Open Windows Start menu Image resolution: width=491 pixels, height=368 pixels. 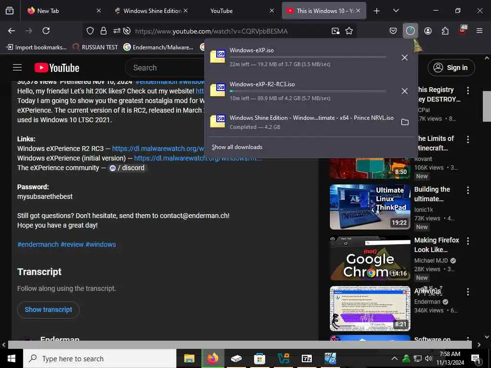pos(12,358)
